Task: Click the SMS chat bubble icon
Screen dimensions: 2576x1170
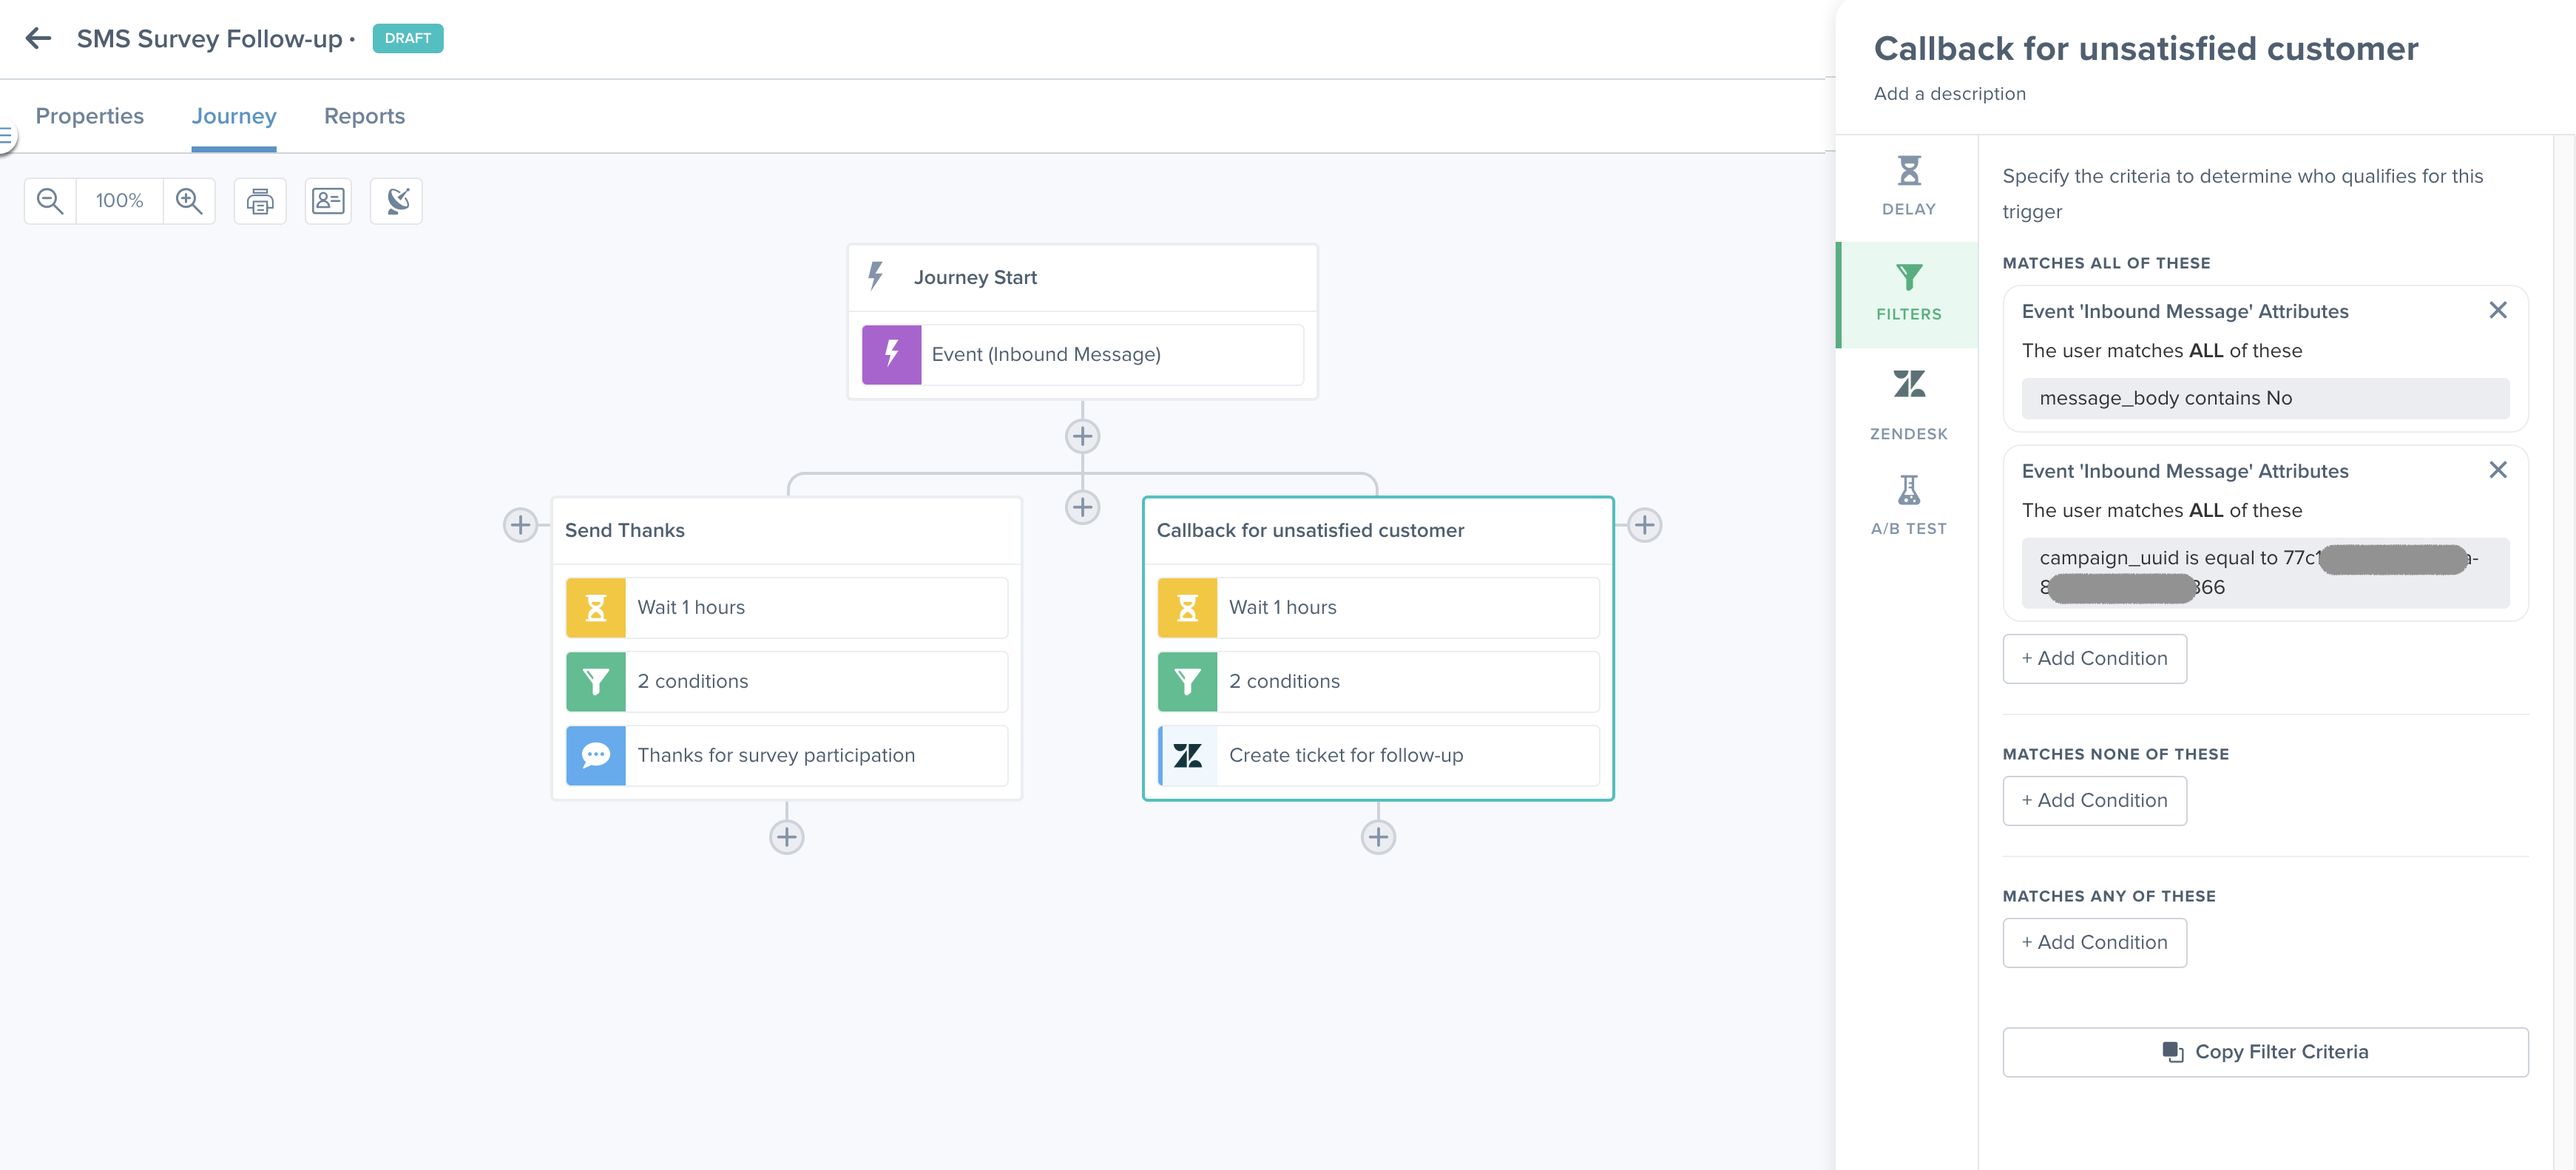Action: (596, 756)
